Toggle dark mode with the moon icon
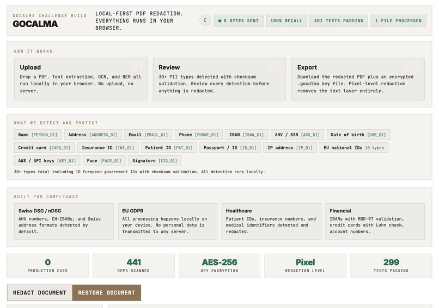The image size is (439, 308). 205,21
